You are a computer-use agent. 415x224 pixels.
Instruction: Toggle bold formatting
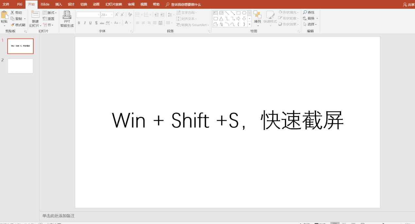coord(78,23)
